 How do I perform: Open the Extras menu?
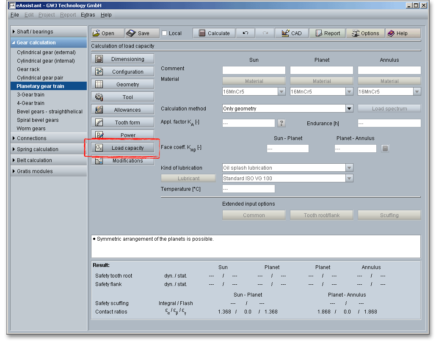point(88,15)
